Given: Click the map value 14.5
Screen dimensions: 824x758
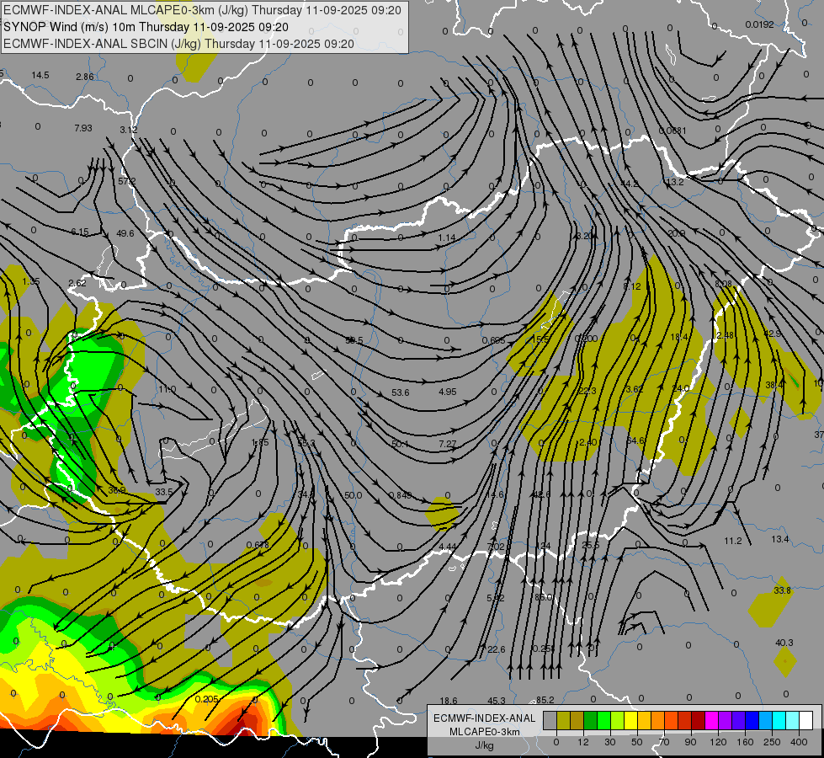Looking at the screenshot, I should pyautogui.click(x=40, y=75).
